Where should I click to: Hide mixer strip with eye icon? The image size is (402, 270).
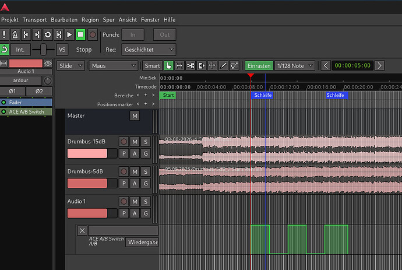click(48, 63)
